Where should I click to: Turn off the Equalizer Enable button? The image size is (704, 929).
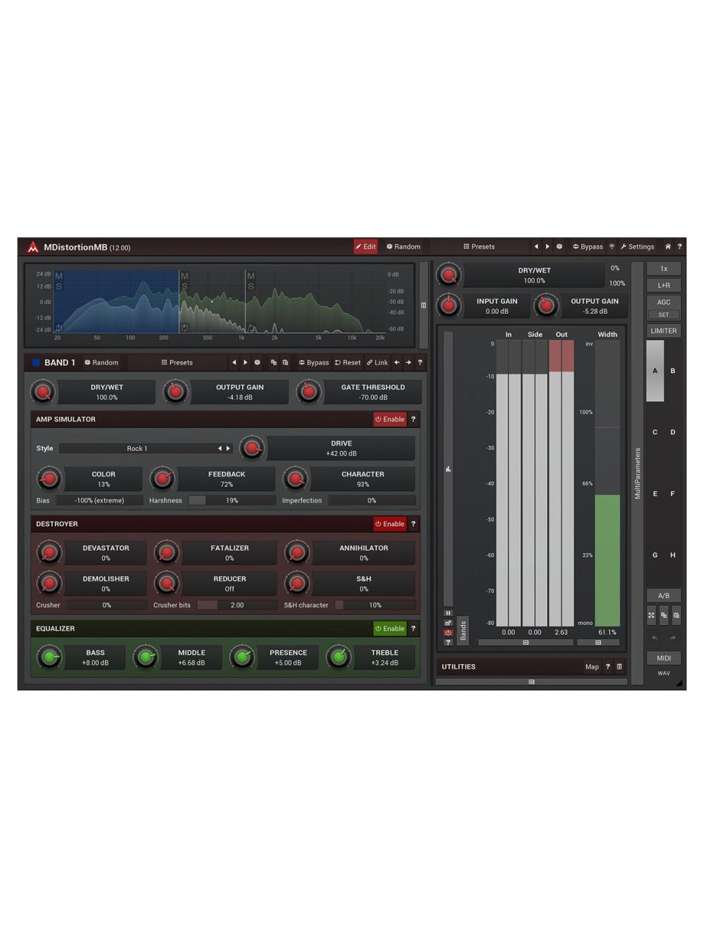389,629
